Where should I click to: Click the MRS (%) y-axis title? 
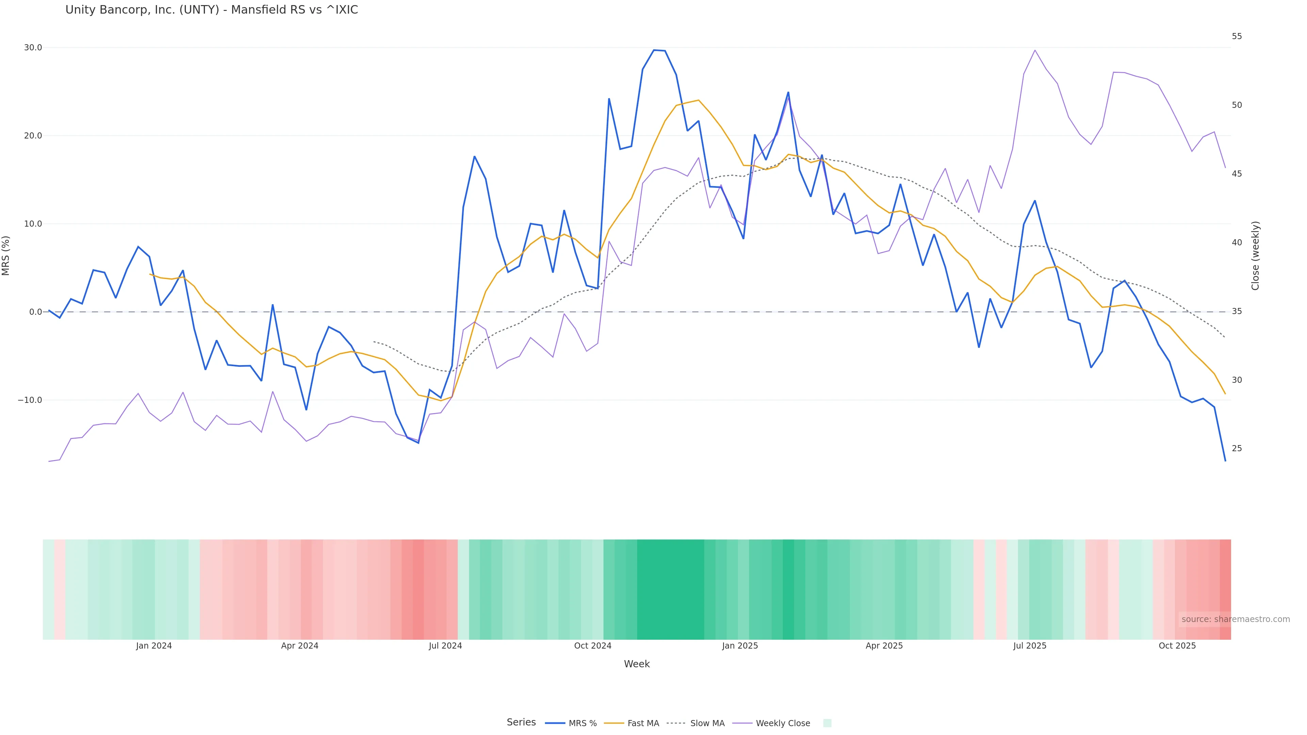point(6,256)
